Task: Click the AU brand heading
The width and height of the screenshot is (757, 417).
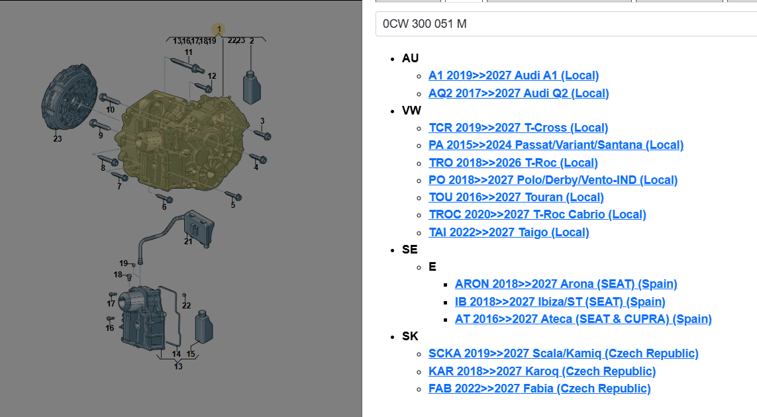Action: tap(411, 58)
